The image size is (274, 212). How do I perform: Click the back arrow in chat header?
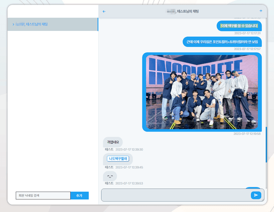(x=104, y=11)
